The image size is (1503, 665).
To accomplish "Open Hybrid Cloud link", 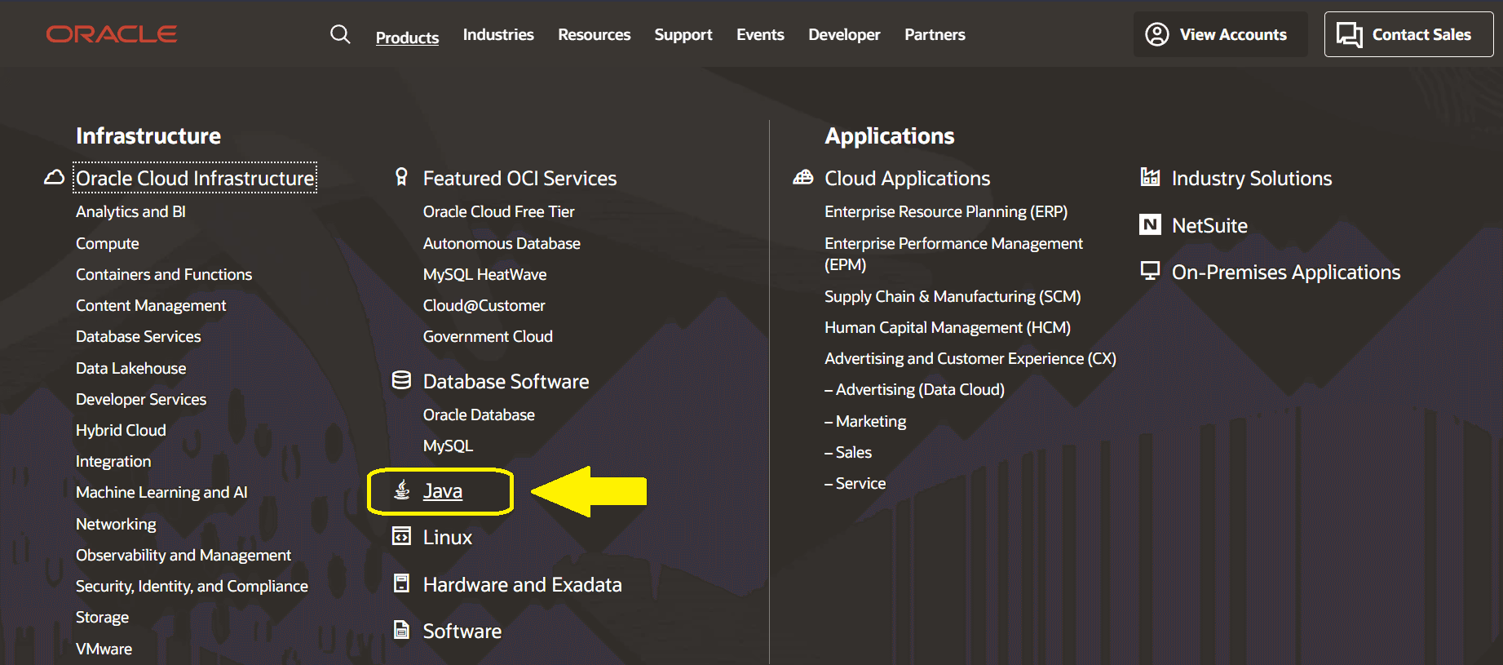I will tap(121, 430).
